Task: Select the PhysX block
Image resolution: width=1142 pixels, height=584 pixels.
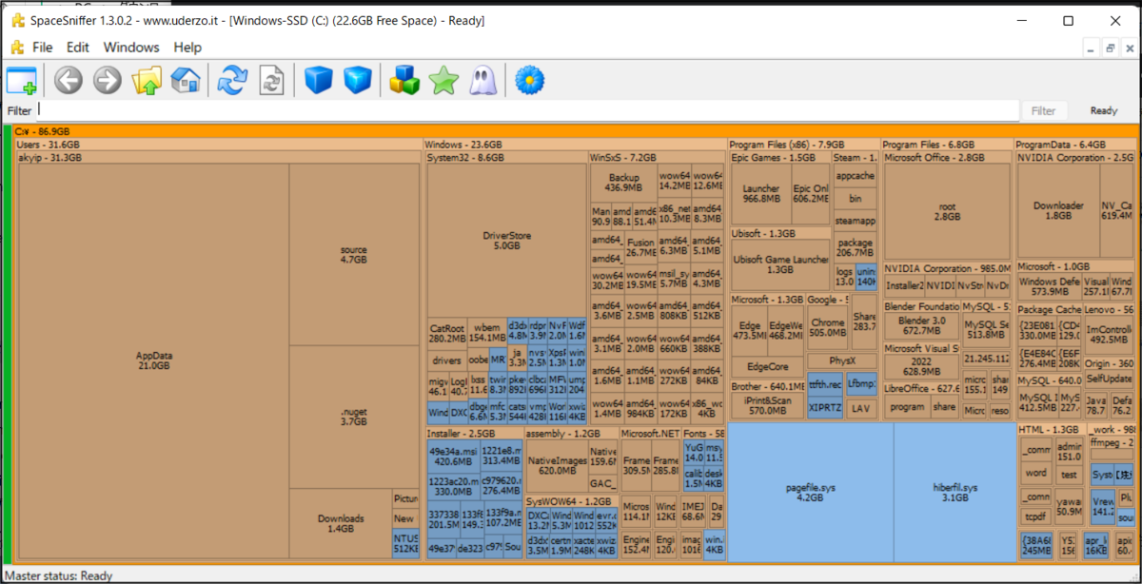Action: click(x=842, y=361)
